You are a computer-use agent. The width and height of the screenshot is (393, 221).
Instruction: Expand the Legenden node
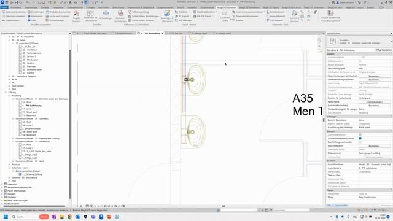[x=2, y=184]
